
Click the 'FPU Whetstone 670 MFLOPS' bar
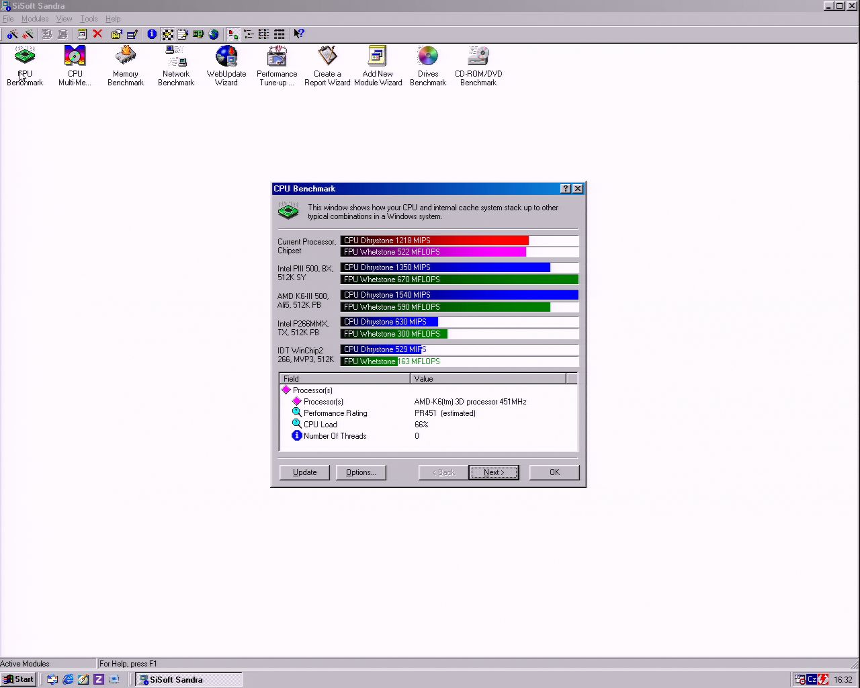460,279
